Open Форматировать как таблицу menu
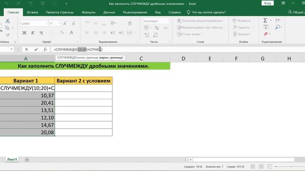 tap(201, 28)
